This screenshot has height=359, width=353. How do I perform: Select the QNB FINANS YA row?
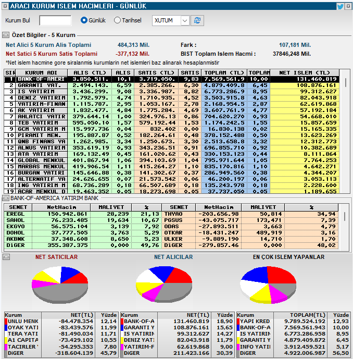[172, 142]
